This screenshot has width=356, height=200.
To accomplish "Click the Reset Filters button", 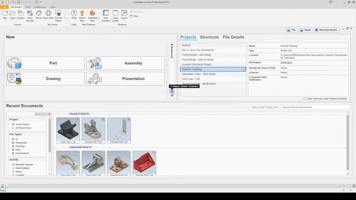I will click(41, 114).
